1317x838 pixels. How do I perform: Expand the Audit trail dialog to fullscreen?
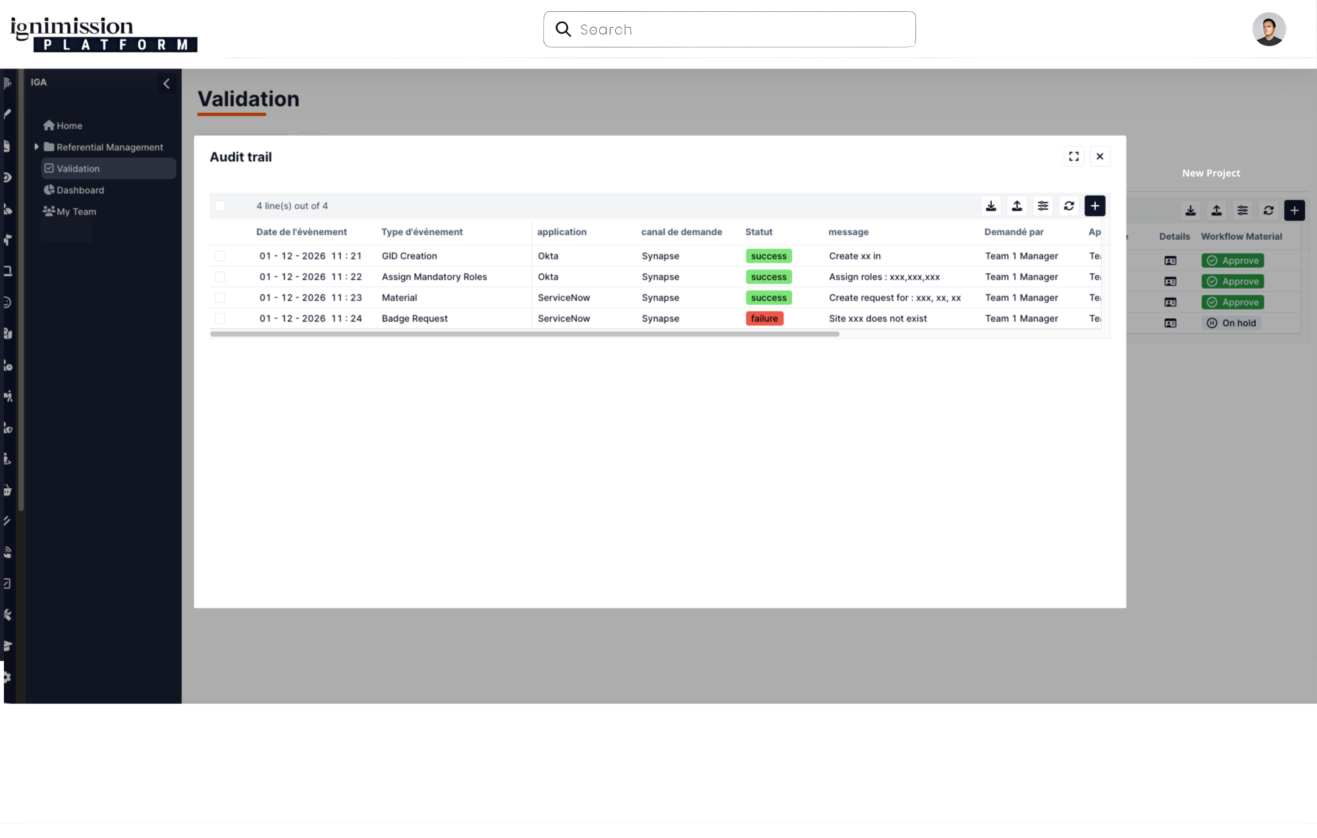[1074, 156]
